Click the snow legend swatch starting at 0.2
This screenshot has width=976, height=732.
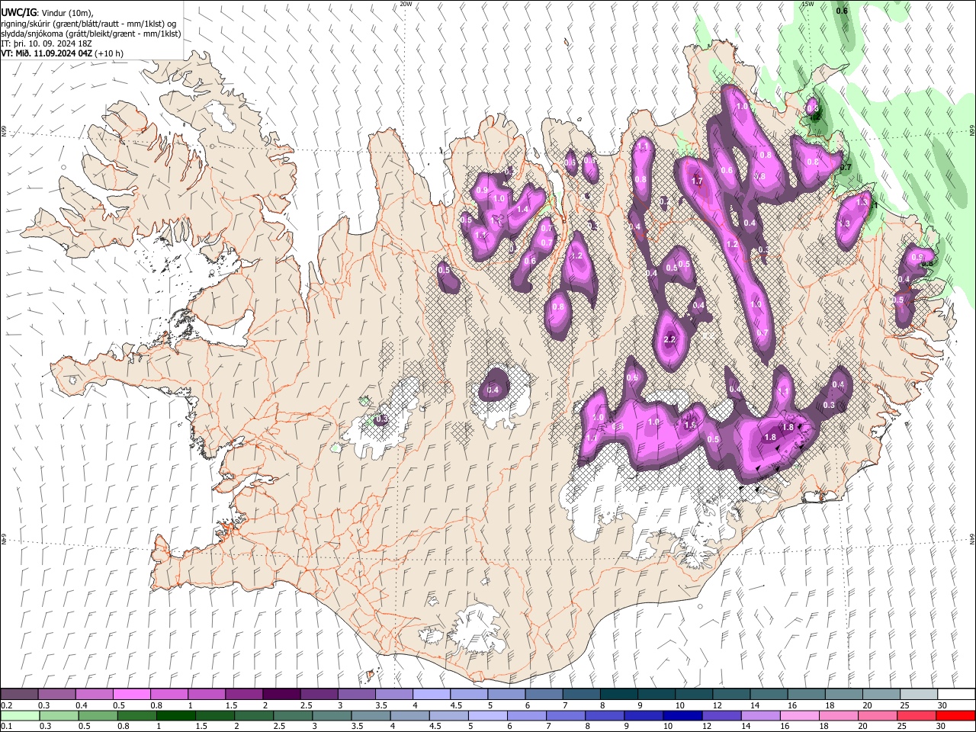(20, 695)
